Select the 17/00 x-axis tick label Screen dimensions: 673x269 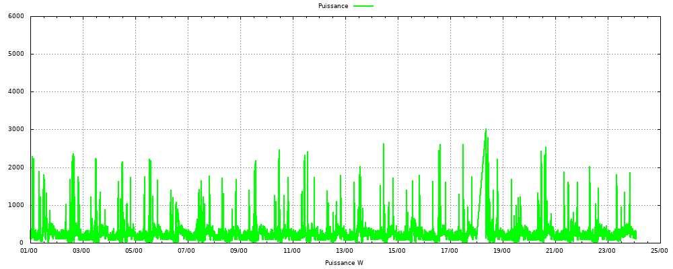tap(449, 251)
